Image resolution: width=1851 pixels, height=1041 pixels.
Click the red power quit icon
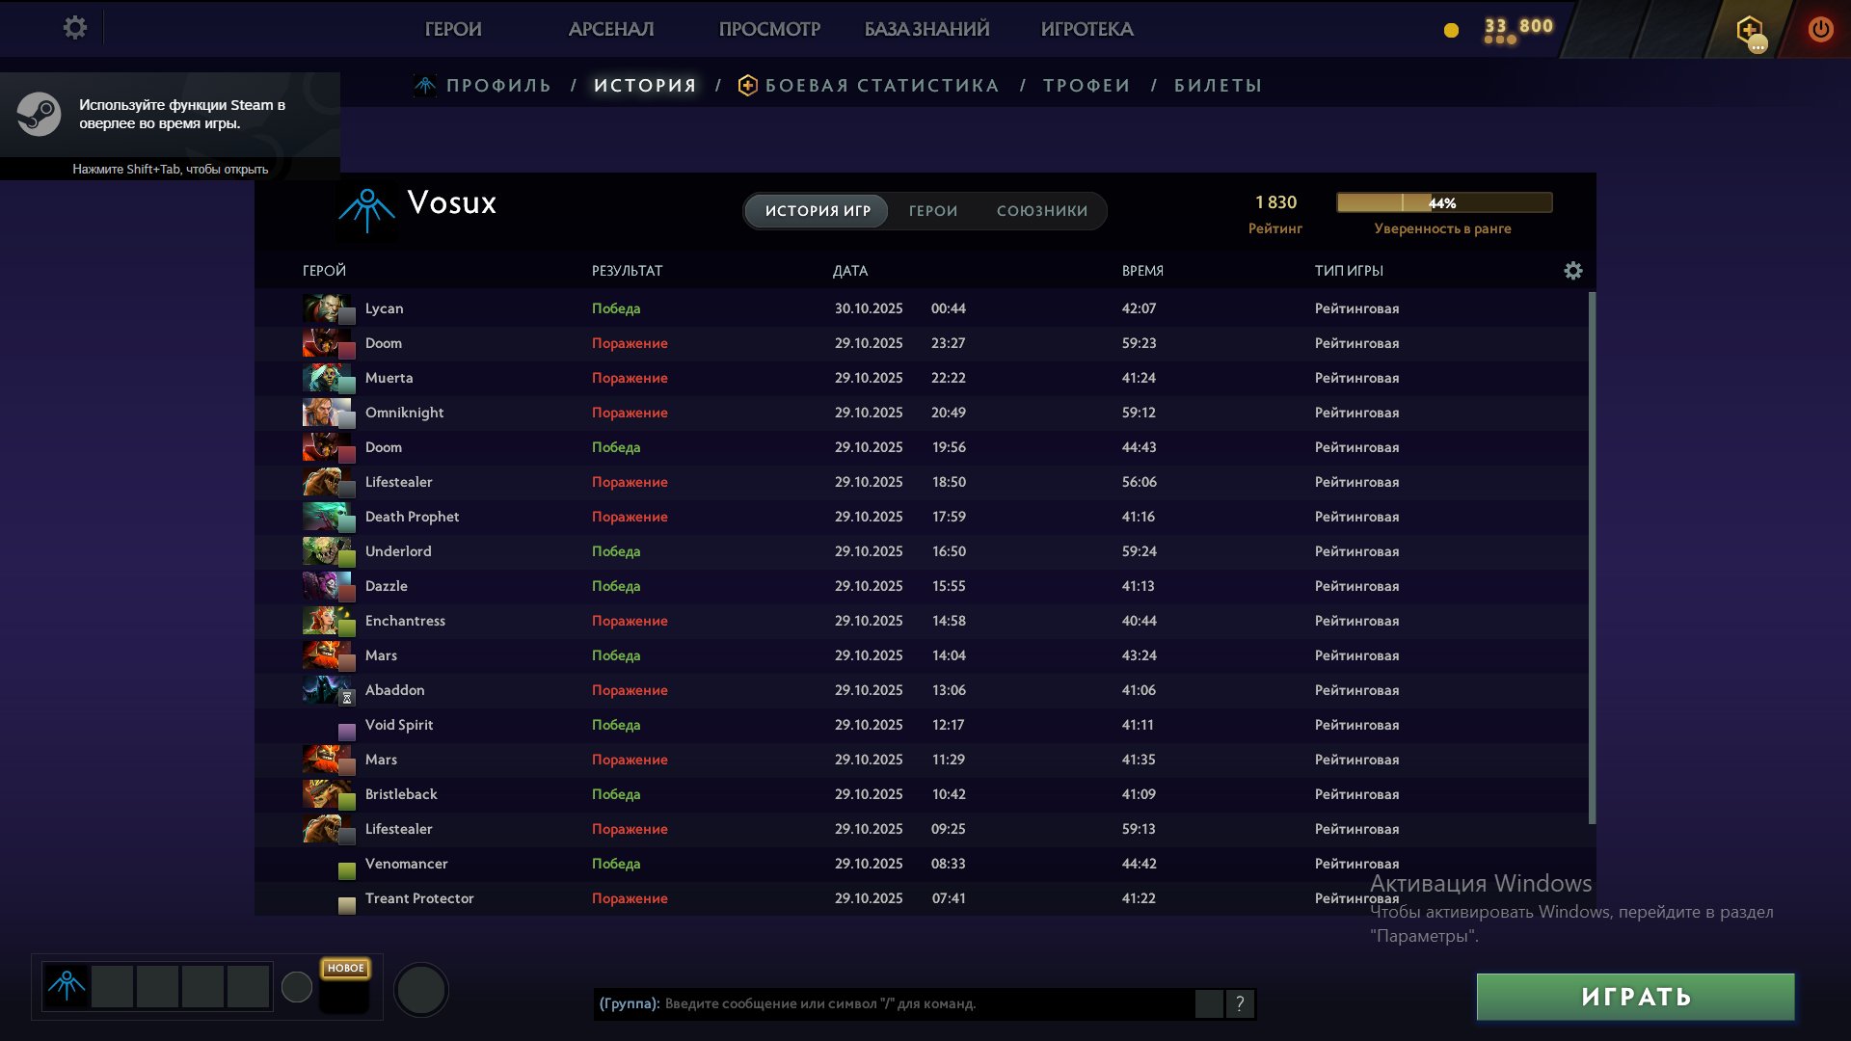tap(1820, 29)
